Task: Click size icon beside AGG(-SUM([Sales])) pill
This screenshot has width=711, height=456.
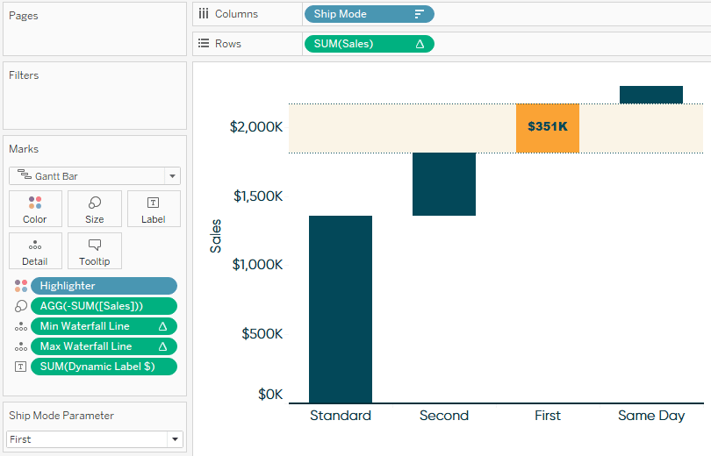Action: point(21,306)
